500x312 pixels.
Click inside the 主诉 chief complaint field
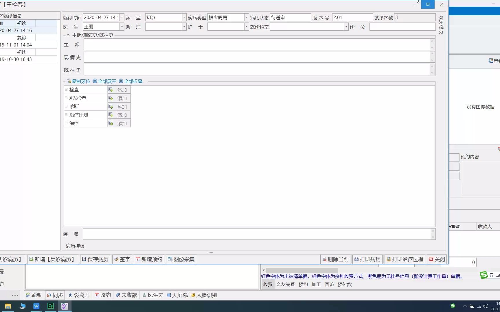click(258, 44)
